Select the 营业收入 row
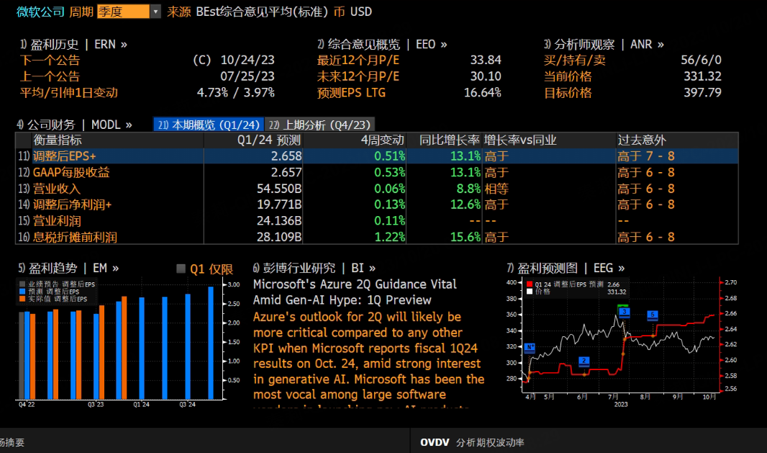This screenshot has height=453, width=767. click(376, 189)
